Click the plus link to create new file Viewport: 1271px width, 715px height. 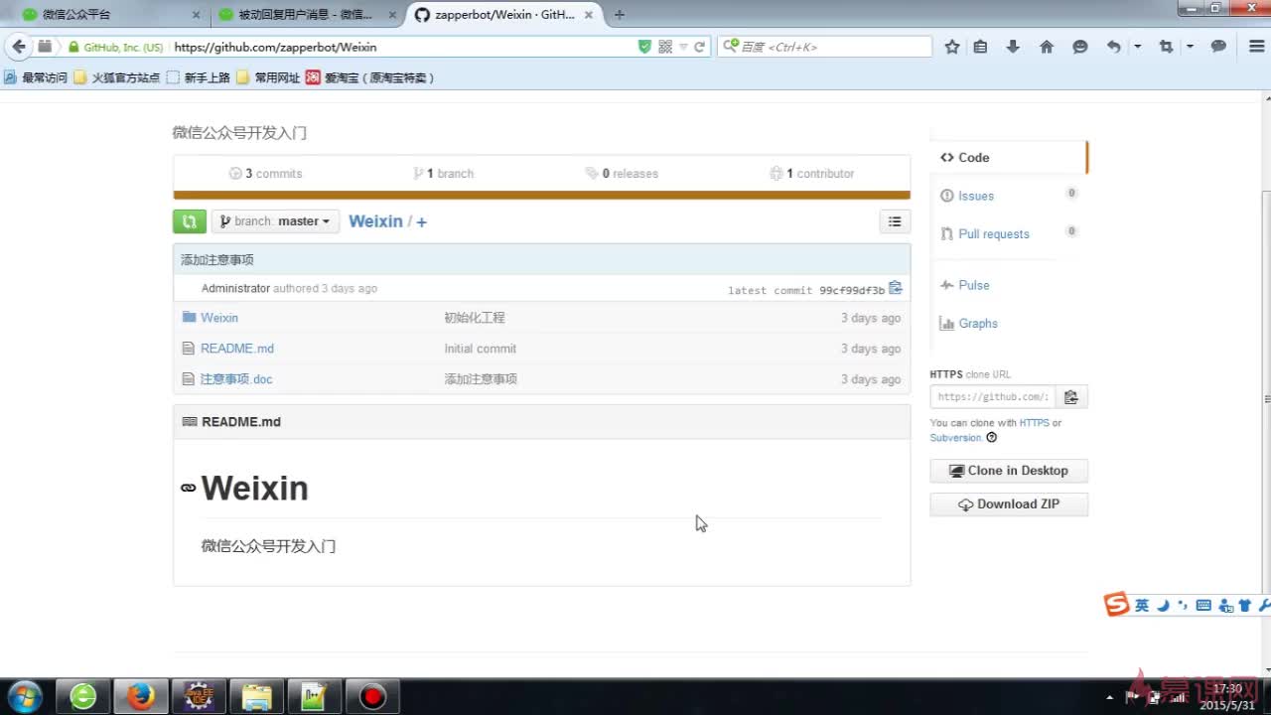pyautogui.click(x=421, y=222)
